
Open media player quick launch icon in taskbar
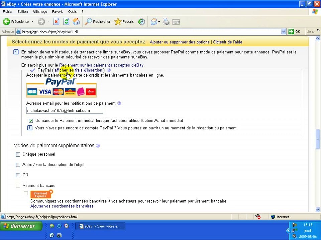[67, 226]
